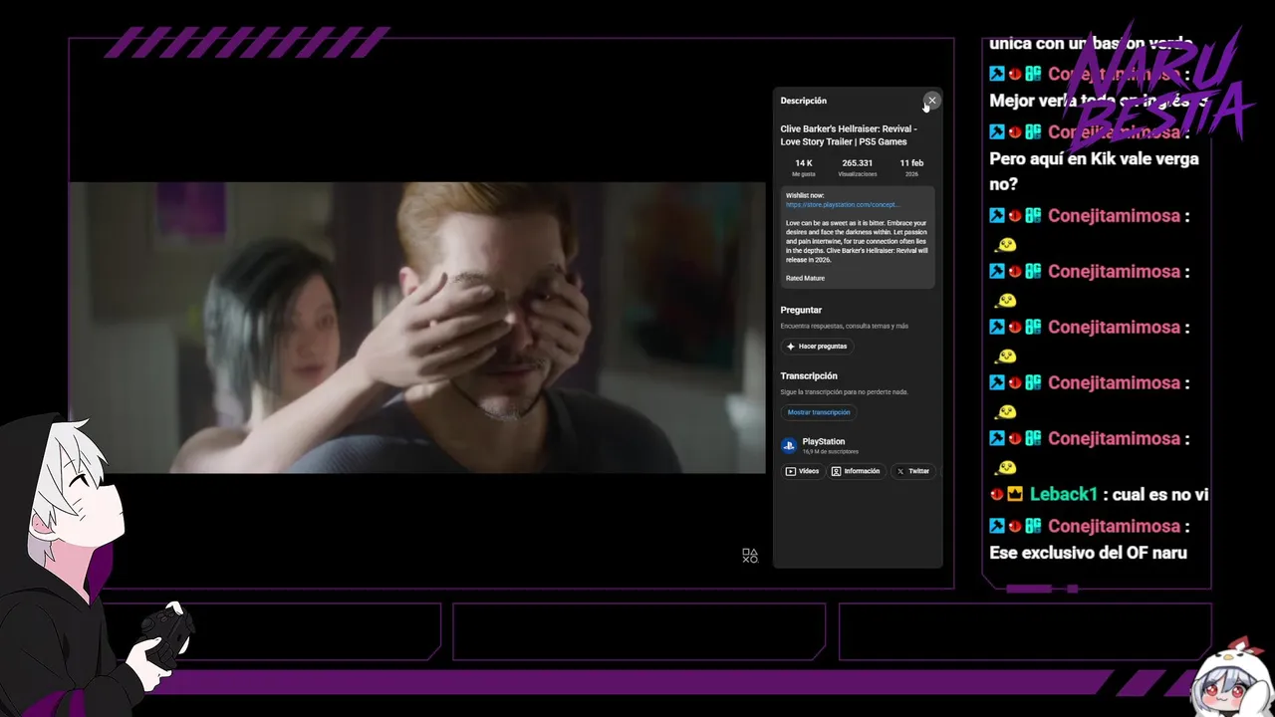Screen dimensions: 1275x717
Task: Open the channel Información button
Action: [857, 471]
